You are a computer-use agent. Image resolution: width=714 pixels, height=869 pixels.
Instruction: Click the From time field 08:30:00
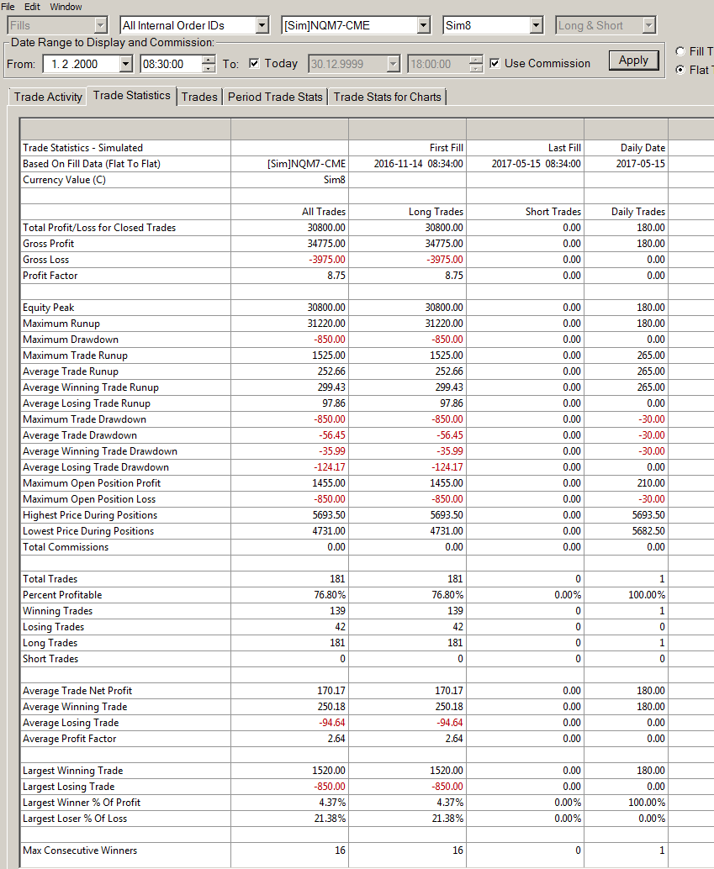tap(172, 64)
